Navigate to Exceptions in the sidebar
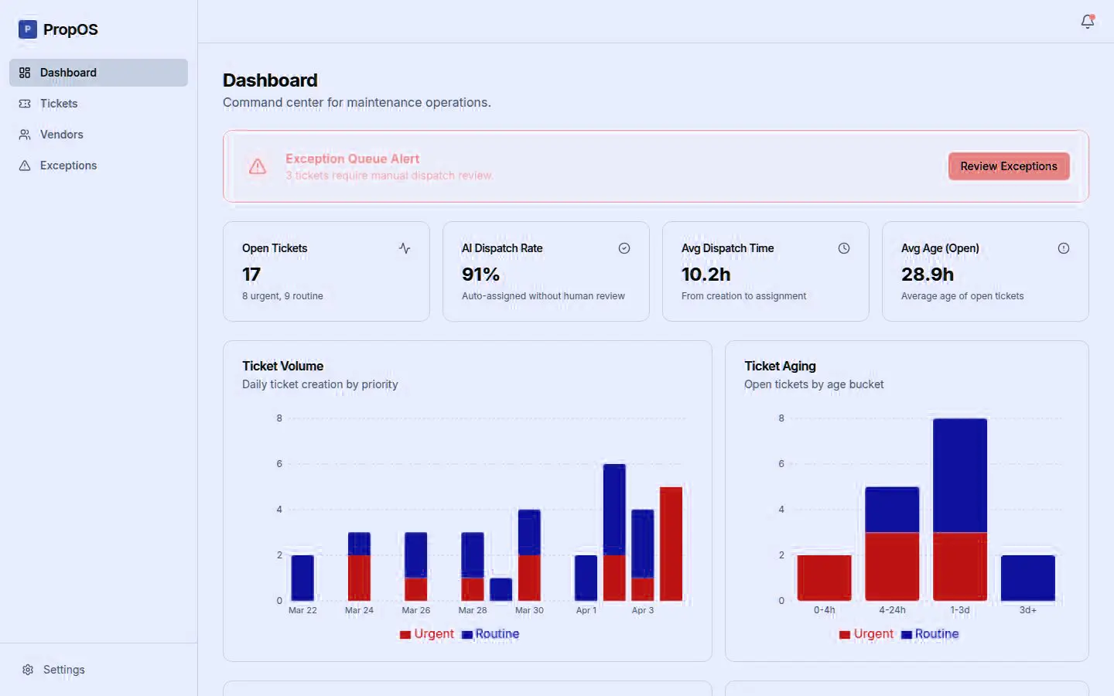 [x=68, y=165]
